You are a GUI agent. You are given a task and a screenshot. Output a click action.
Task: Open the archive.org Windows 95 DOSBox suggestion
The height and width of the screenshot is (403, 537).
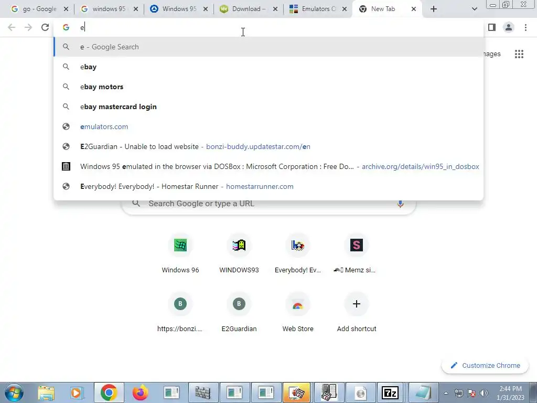[x=268, y=166]
